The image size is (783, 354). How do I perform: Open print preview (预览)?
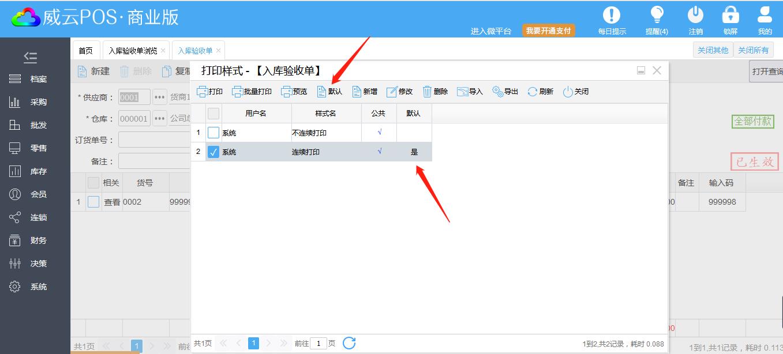click(294, 92)
